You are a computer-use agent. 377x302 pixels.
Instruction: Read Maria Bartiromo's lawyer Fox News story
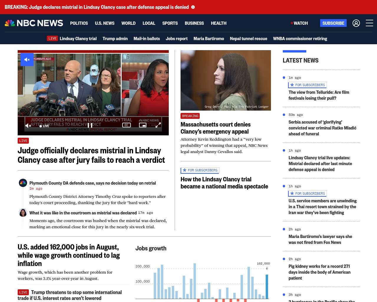[x=320, y=239]
